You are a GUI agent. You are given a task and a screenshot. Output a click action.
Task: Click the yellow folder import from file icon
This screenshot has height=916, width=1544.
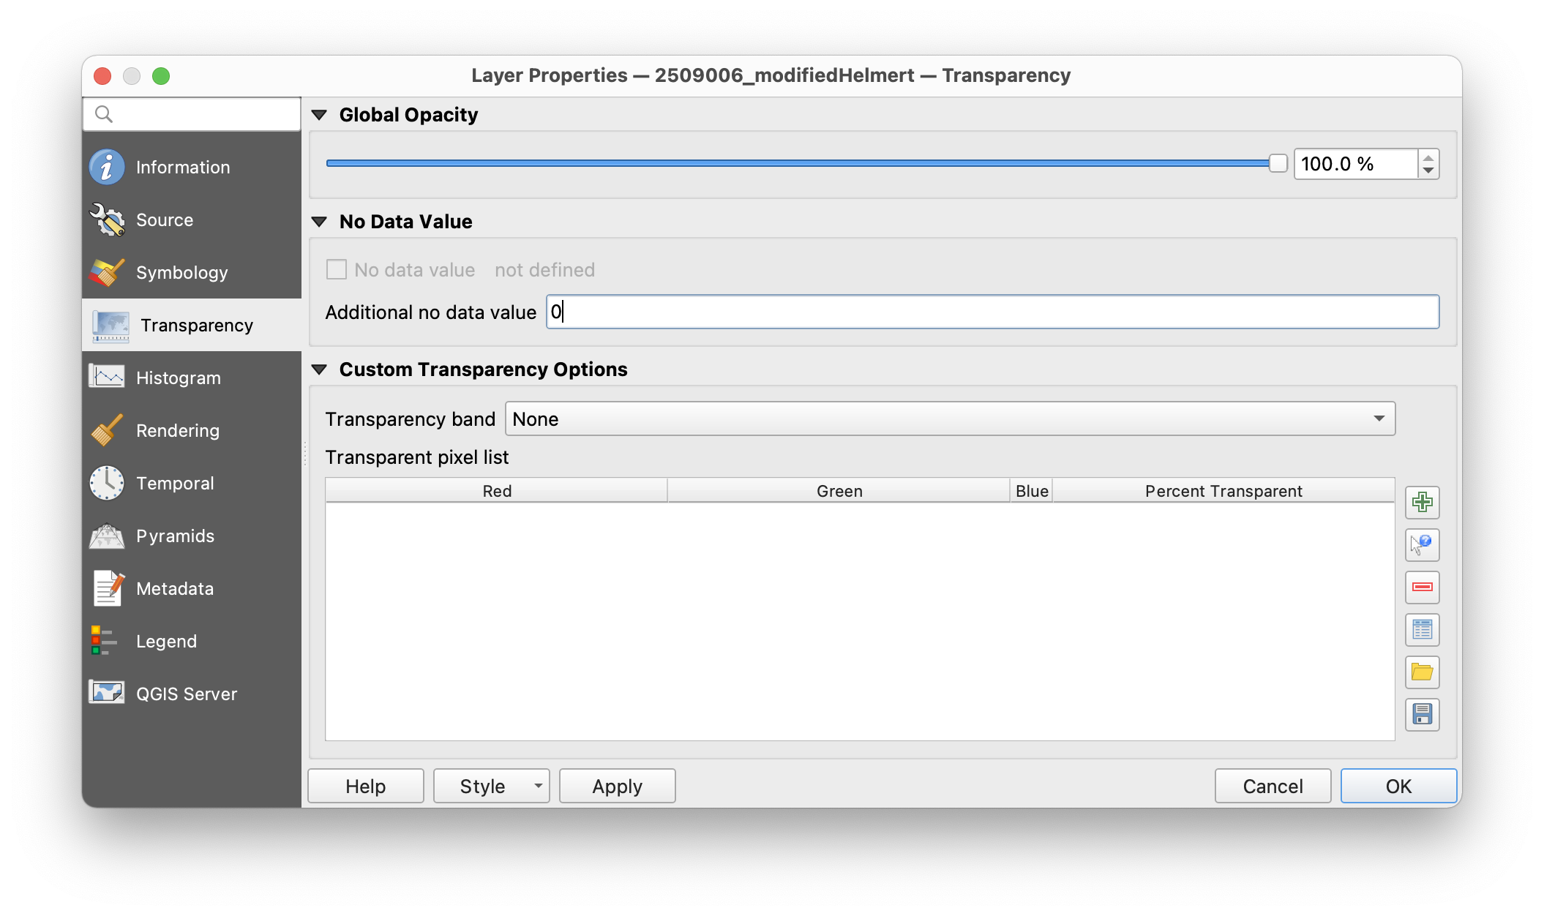(1422, 672)
